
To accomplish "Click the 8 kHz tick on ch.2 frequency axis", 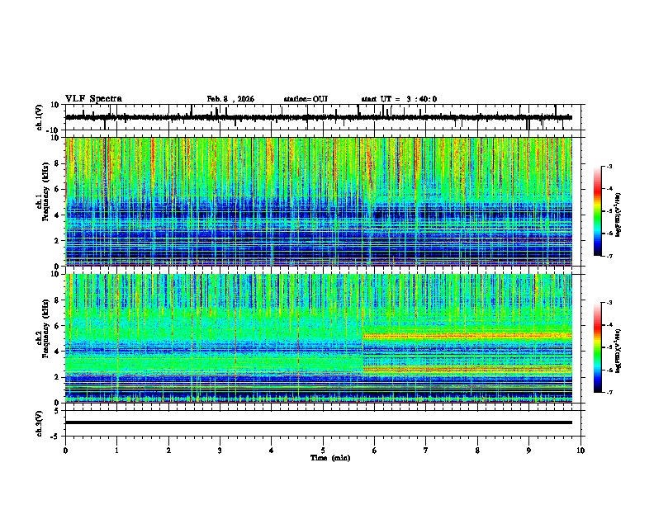I will pos(58,300).
